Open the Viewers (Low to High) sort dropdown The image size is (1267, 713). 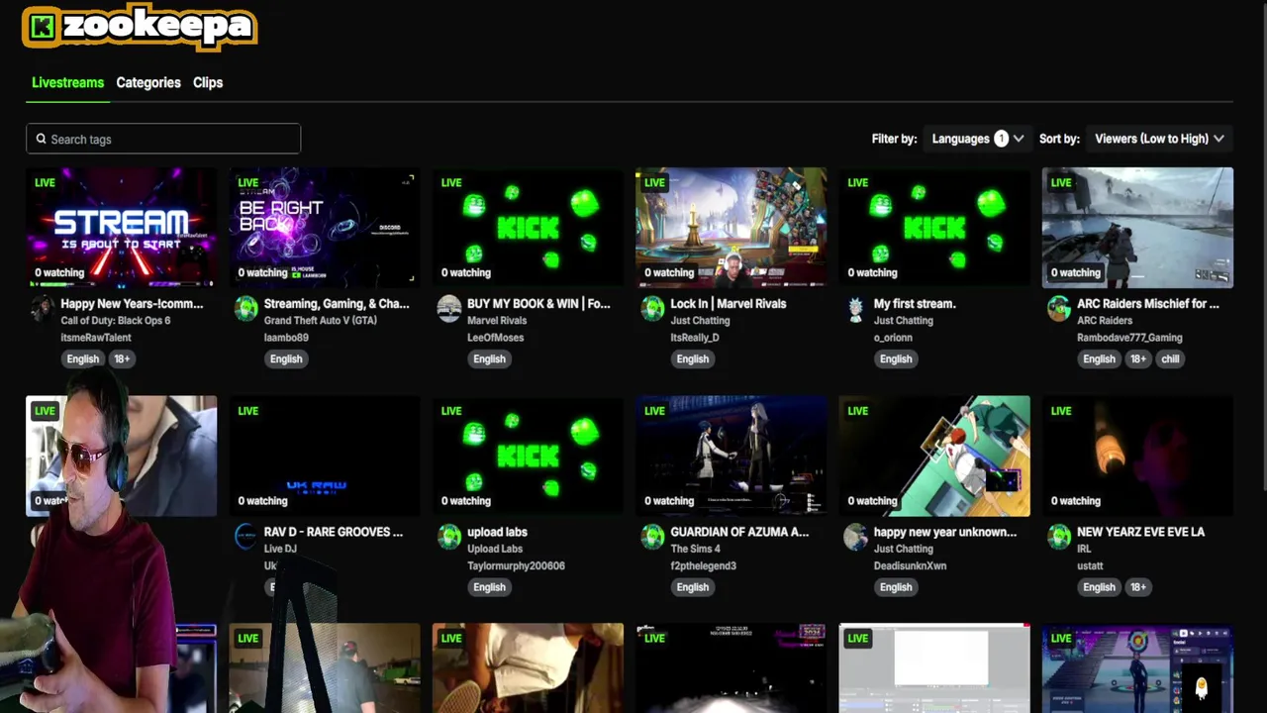1159,139
